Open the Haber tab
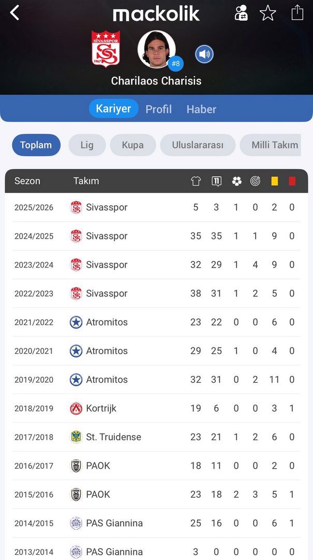Viewport: 313px width, 560px height. [x=201, y=109]
